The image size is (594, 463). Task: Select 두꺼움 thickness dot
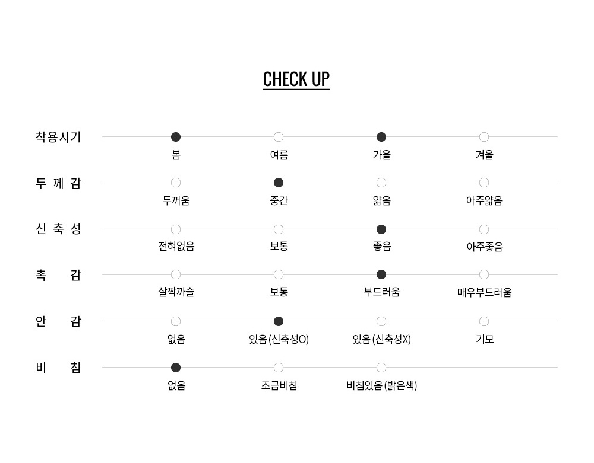[176, 183]
